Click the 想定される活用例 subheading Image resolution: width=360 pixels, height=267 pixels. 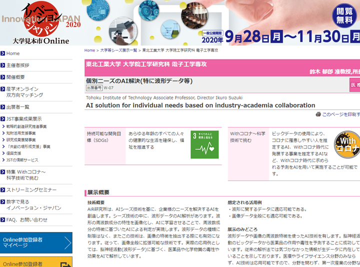pos(244,202)
